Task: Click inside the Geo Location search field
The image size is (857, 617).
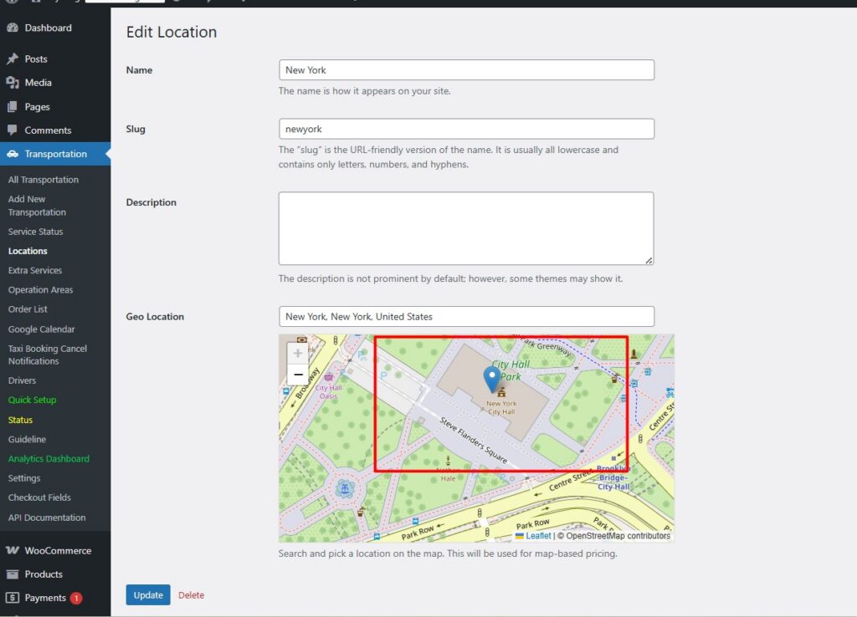Action: (x=466, y=316)
